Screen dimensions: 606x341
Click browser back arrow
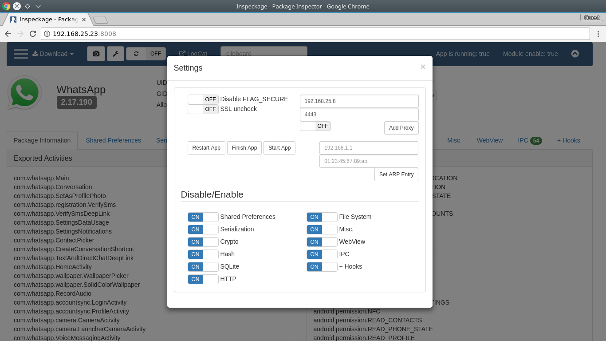pos(8,34)
